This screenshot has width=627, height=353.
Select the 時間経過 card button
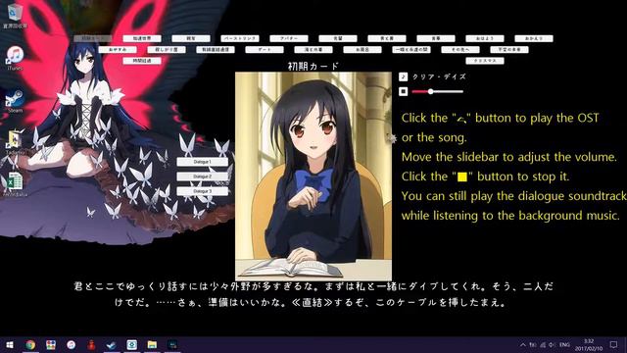[142, 61]
